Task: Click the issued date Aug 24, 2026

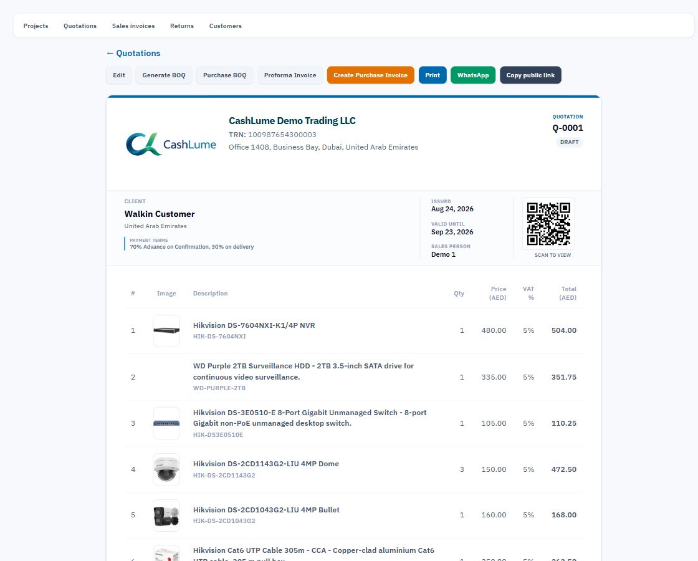Action: click(452, 209)
